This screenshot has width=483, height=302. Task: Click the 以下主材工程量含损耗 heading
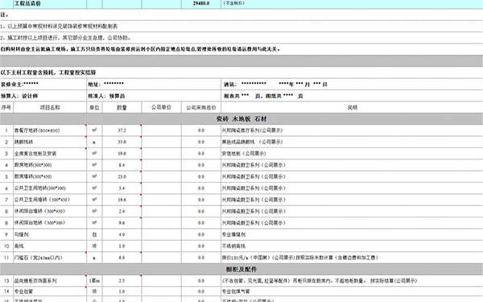tap(242, 72)
